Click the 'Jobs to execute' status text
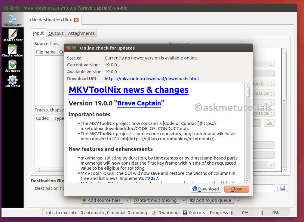This screenshot has height=222, width=304. pyautogui.click(x=96, y=213)
